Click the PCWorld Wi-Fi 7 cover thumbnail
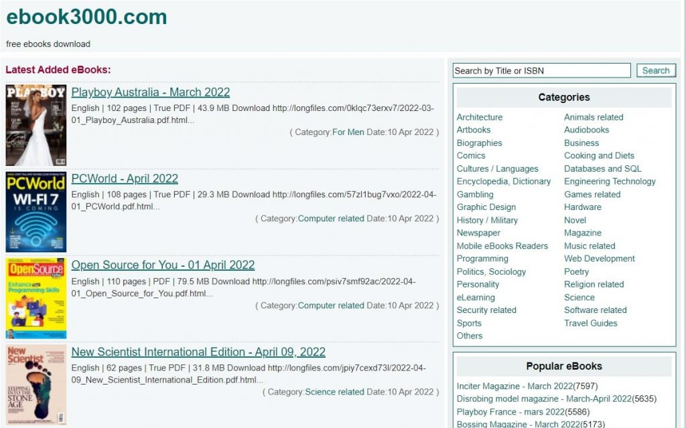This screenshot has height=428, width=686. (x=36, y=212)
